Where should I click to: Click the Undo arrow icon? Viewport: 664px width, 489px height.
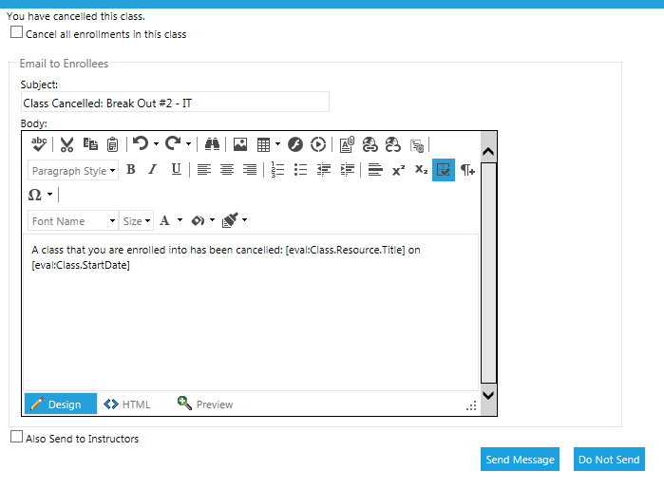coord(141,144)
